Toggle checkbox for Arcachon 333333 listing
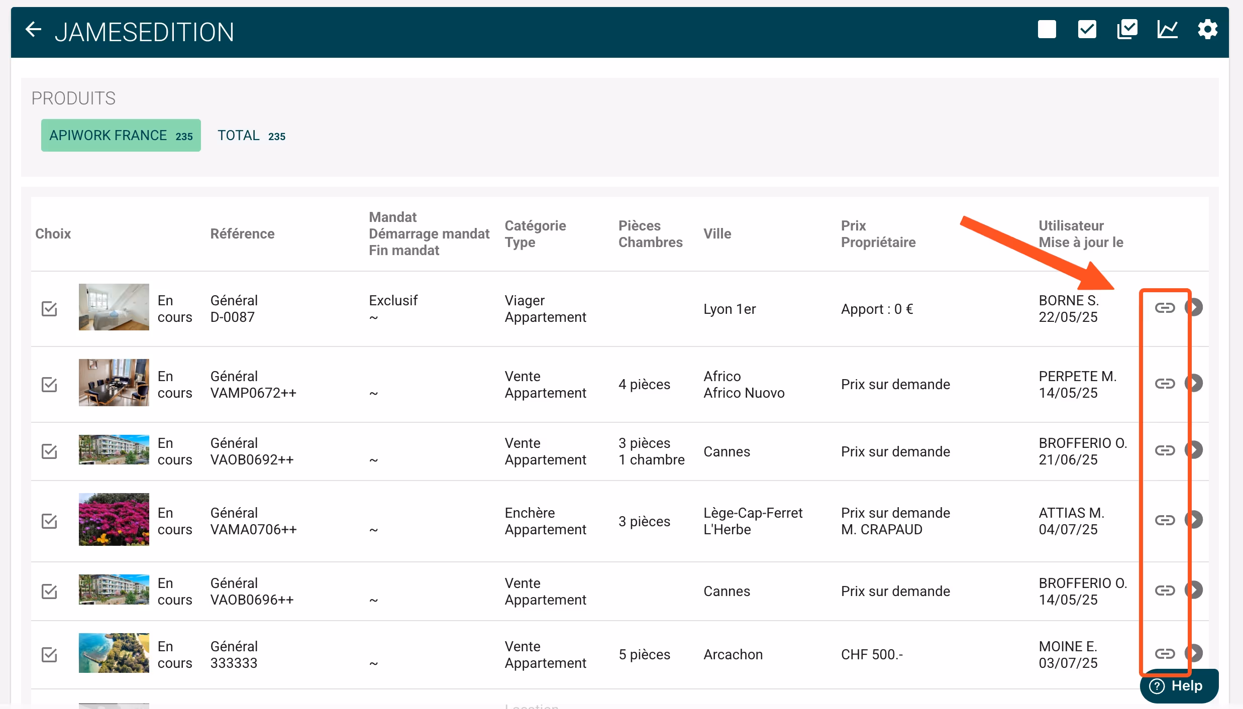This screenshot has height=709, width=1243. tap(49, 655)
